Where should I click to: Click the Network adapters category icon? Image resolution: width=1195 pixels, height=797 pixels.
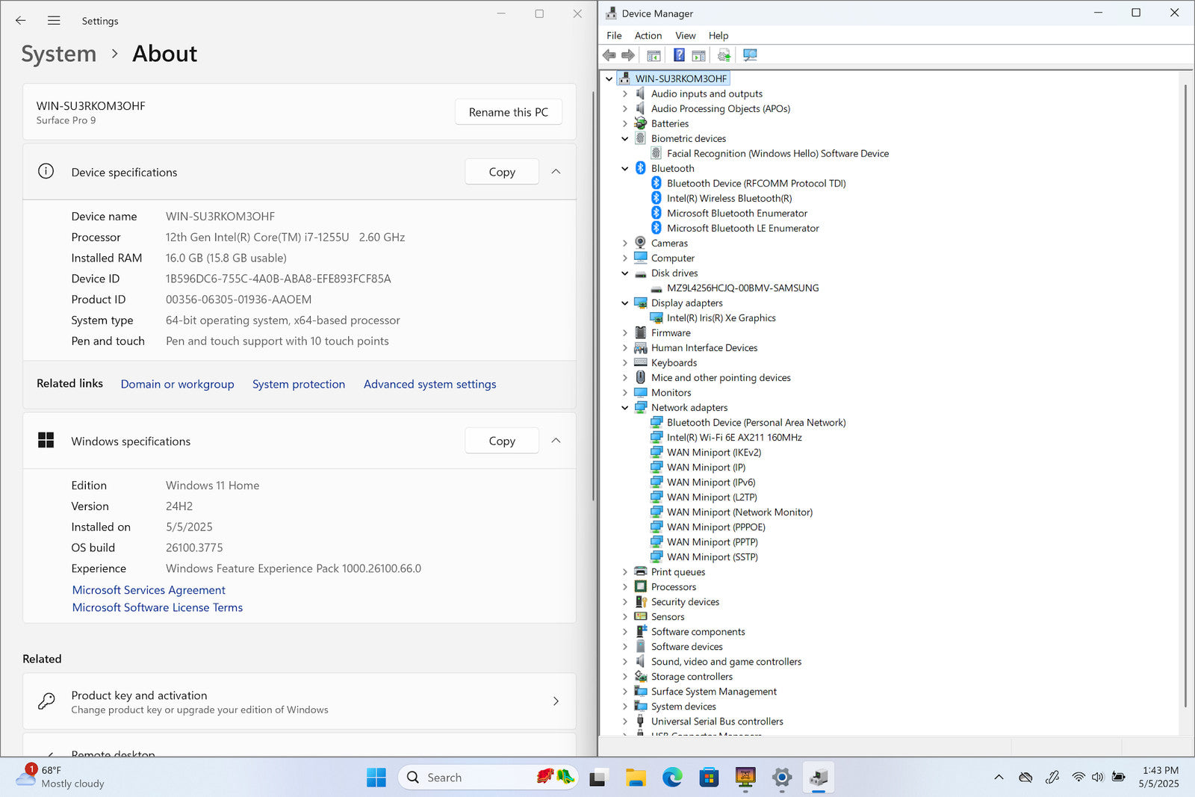coord(640,407)
